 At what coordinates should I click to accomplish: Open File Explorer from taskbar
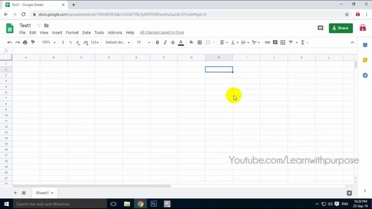(127, 204)
